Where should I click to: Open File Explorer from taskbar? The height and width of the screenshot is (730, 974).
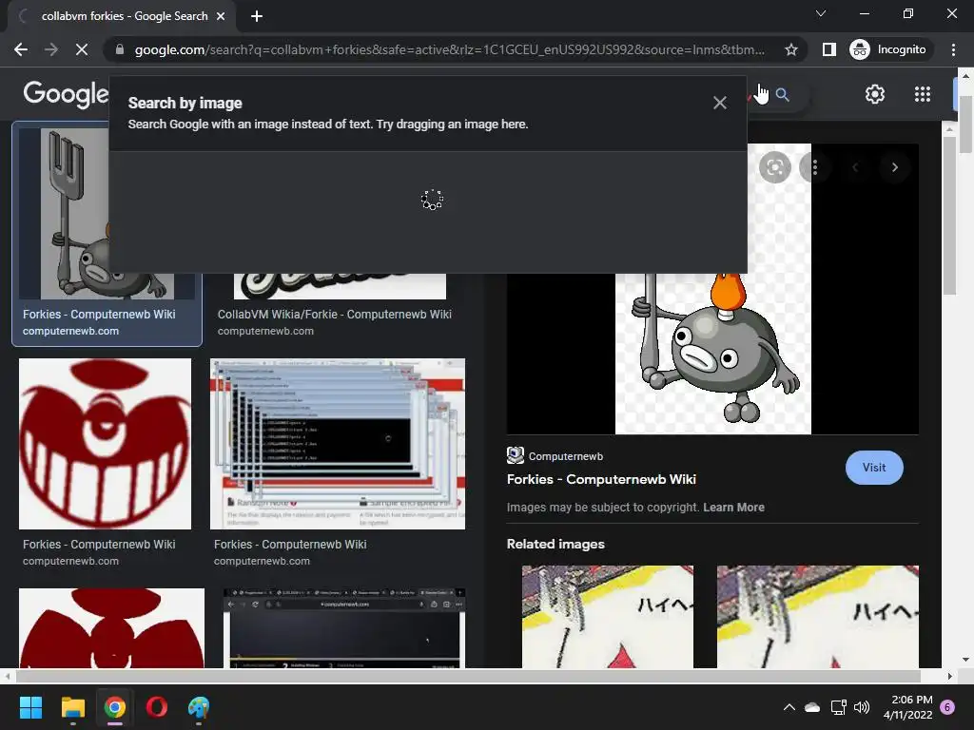tap(72, 707)
